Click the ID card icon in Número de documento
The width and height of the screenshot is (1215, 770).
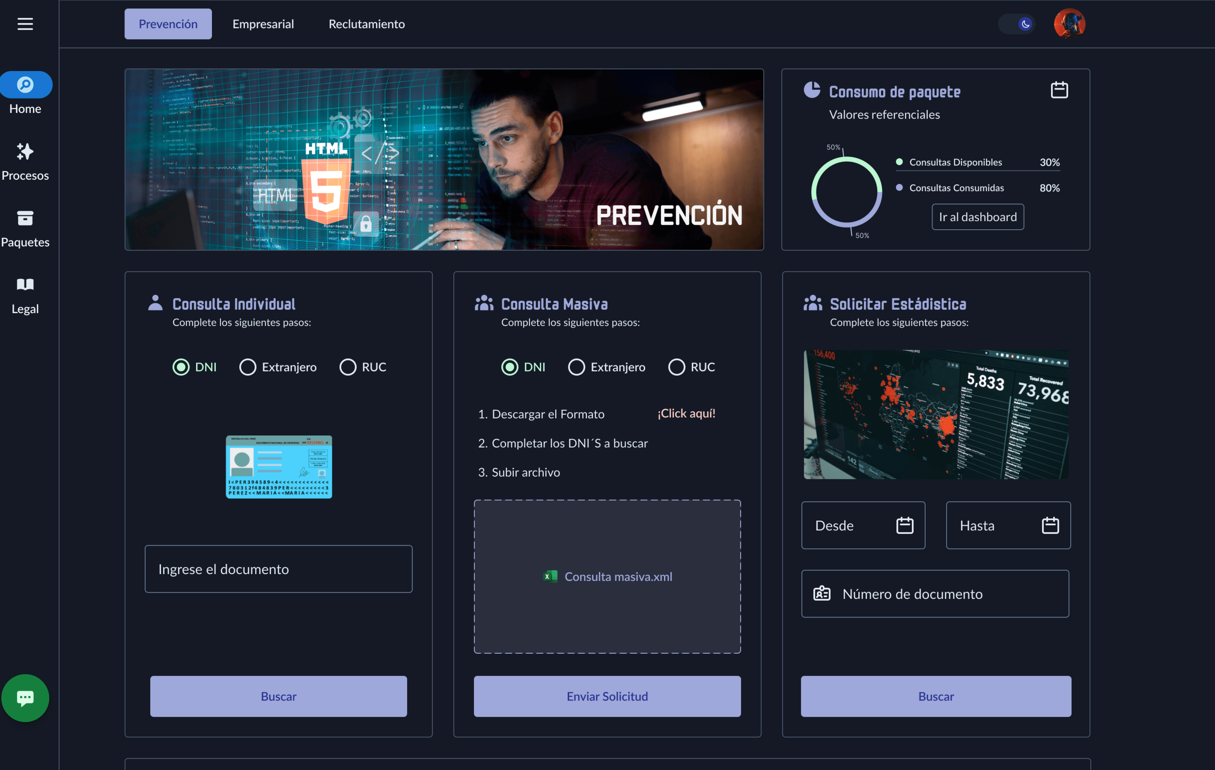(822, 593)
